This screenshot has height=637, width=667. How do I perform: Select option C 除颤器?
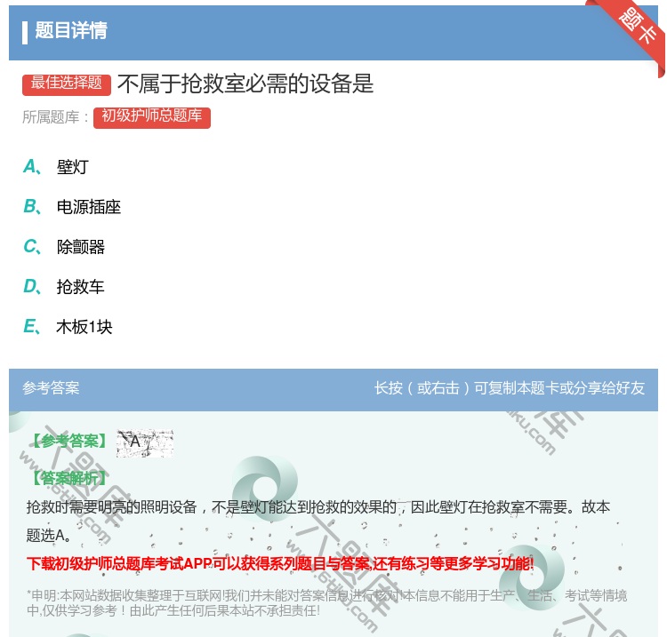click(x=64, y=247)
